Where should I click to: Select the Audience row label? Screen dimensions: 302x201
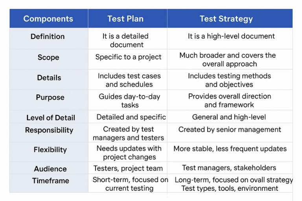(x=50, y=169)
